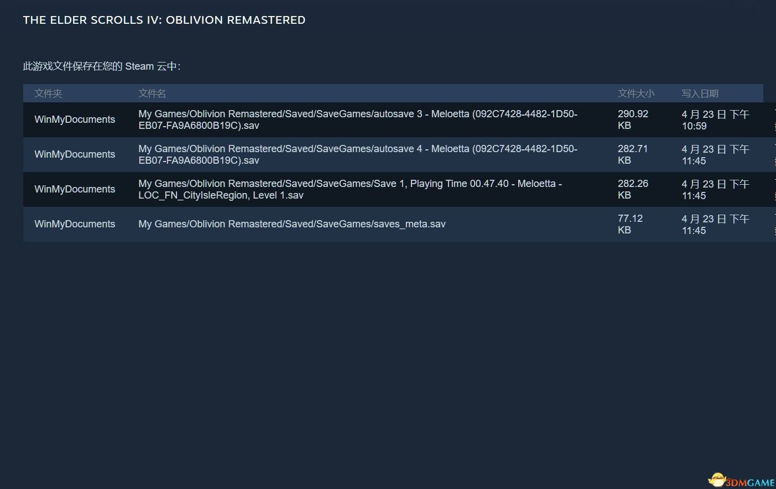The width and height of the screenshot is (776, 489).
Task: Select the saves_meta.sav file name
Action: pos(292,224)
